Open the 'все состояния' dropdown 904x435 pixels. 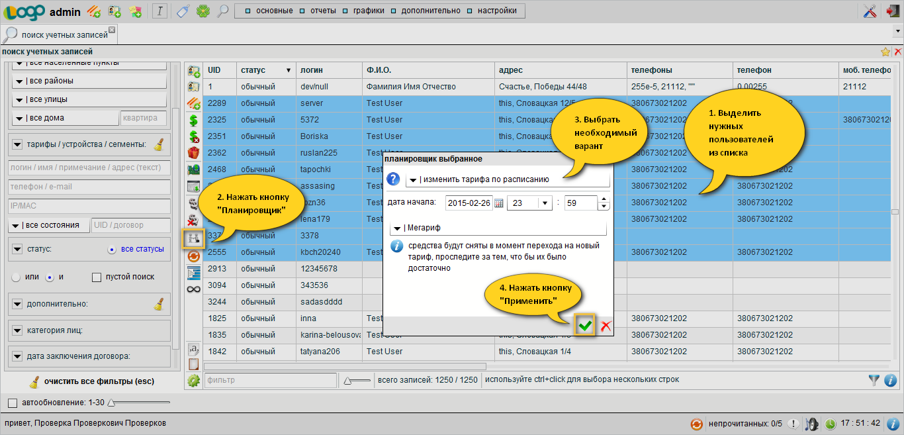click(48, 225)
